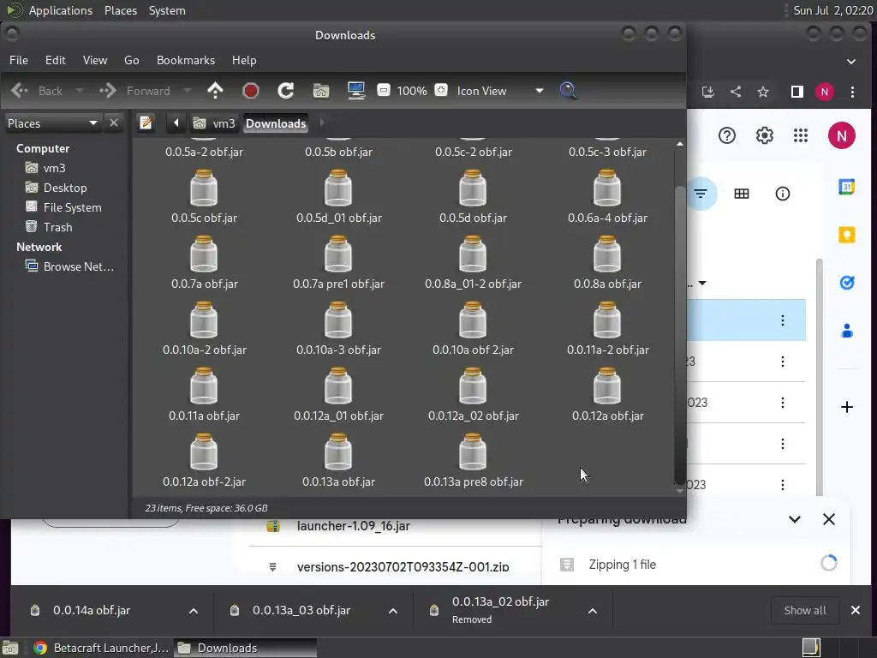Zoom out with minus icon
The height and width of the screenshot is (658, 877).
(x=384, y=90)
